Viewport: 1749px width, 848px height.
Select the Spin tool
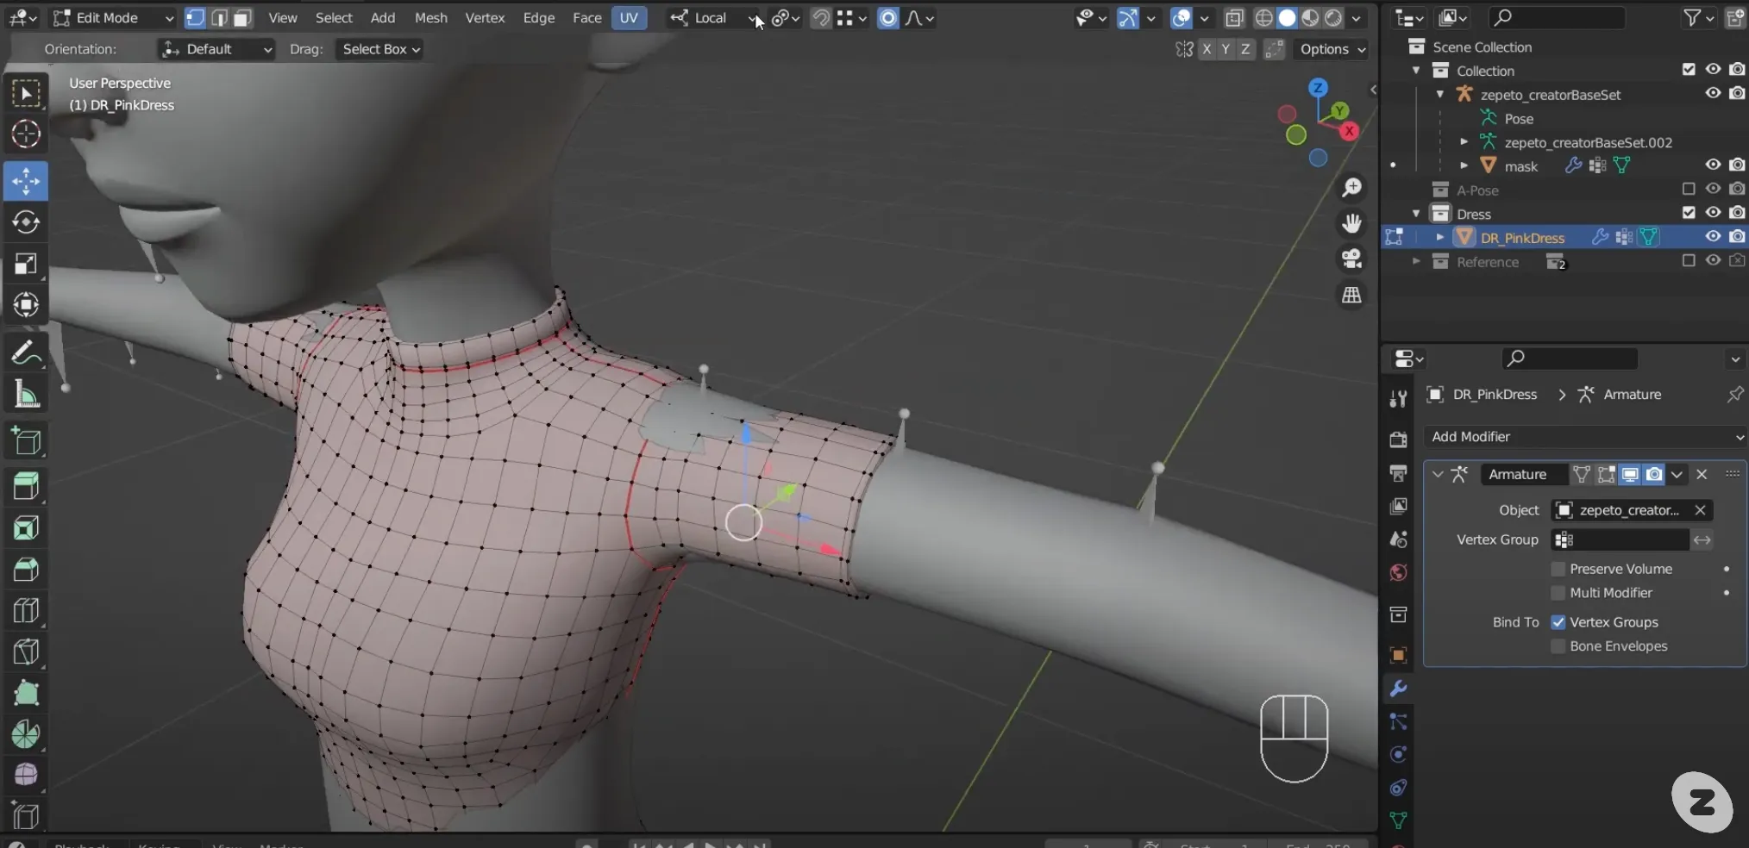pos(26,734)
